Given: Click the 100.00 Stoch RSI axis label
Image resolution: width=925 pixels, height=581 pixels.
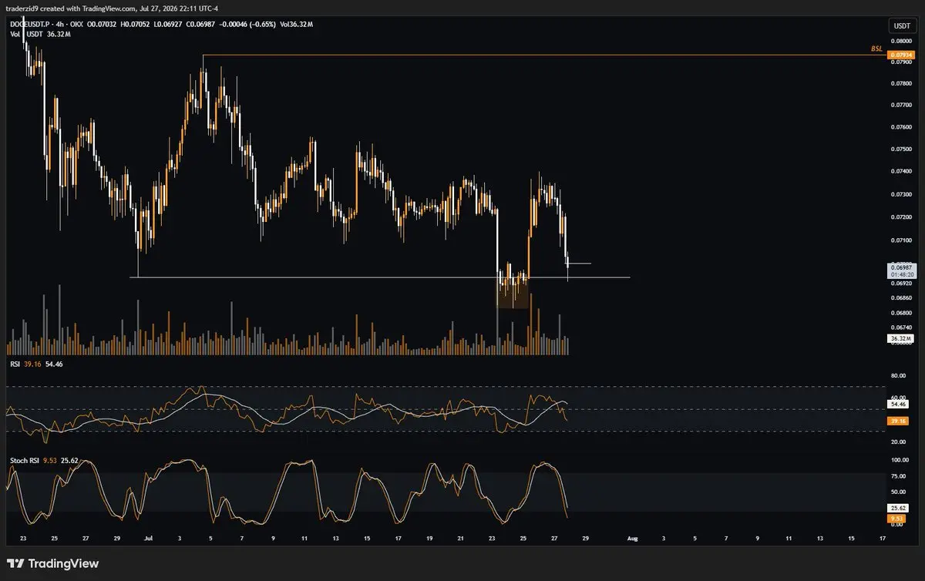Looking at the screenshot, I should point(899,460).
